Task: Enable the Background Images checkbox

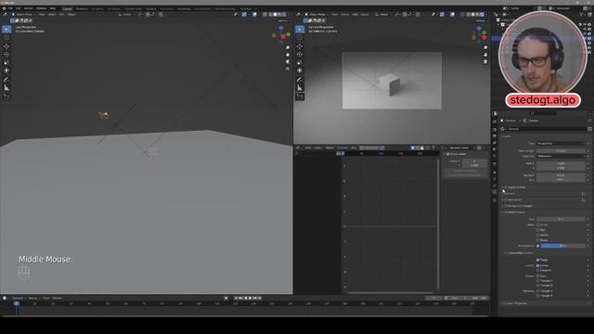Action: [506, 206]
